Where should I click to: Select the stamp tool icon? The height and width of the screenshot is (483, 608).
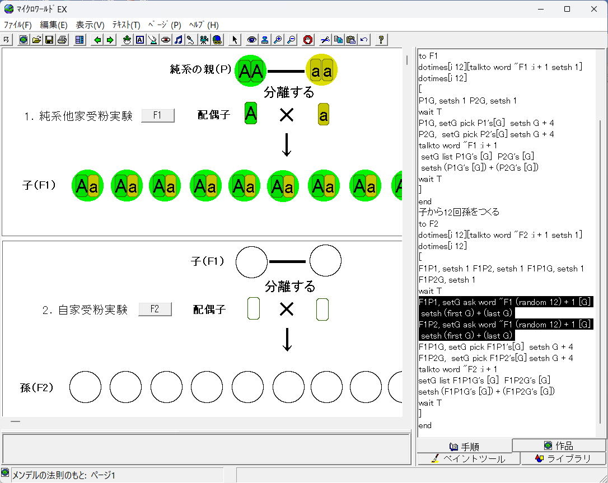click(265, 40)
